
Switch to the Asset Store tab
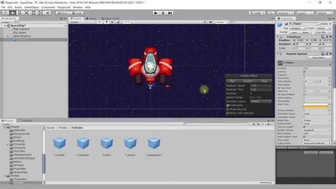point(110,18)
